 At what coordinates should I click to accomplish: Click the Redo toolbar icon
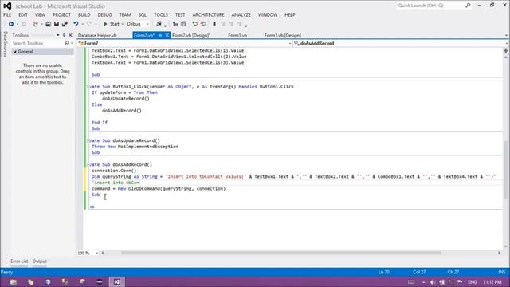[x=89, y=24]
